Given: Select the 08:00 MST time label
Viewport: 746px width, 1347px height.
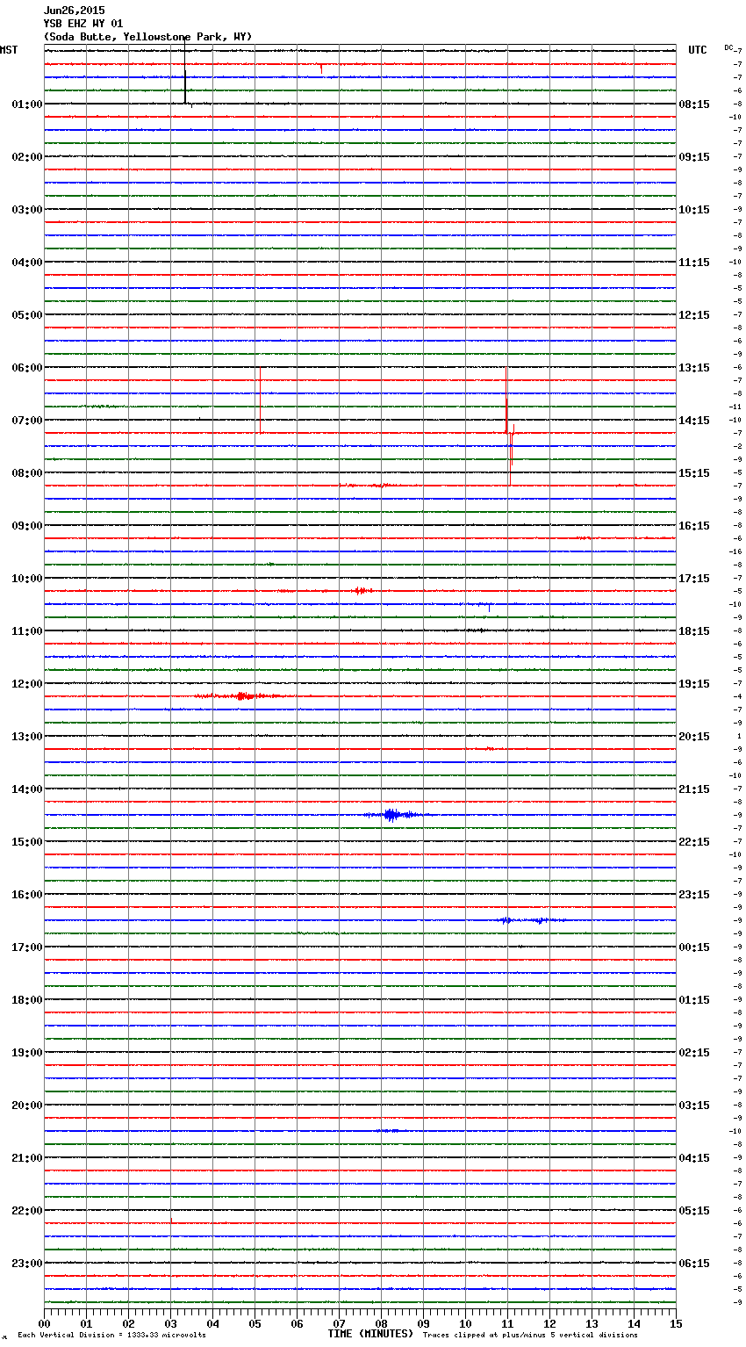Looking at the screenshot, I should click(27, 473).
